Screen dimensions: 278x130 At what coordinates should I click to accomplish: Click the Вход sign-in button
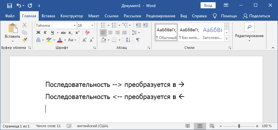(208, 5)
